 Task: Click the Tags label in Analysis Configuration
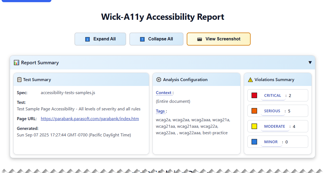click(x=160, y=111)
